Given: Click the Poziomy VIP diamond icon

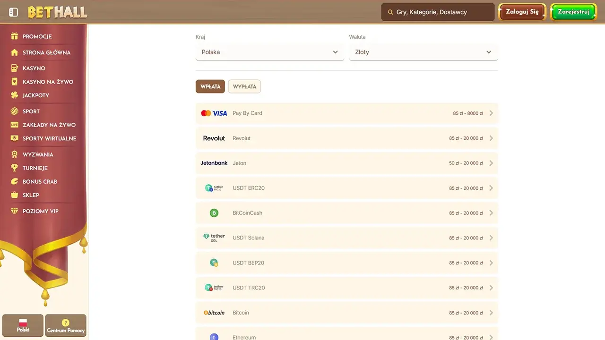Looking at the screenshot, I should pyautogui.click(x=14, y=211).
